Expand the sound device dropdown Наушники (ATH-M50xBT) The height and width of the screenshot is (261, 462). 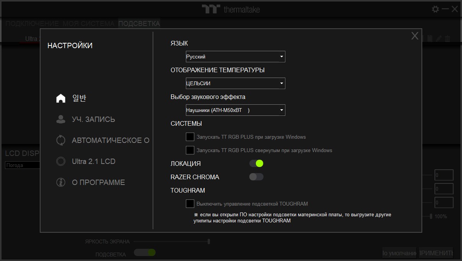pyautogui.click(x=236, y=110)
